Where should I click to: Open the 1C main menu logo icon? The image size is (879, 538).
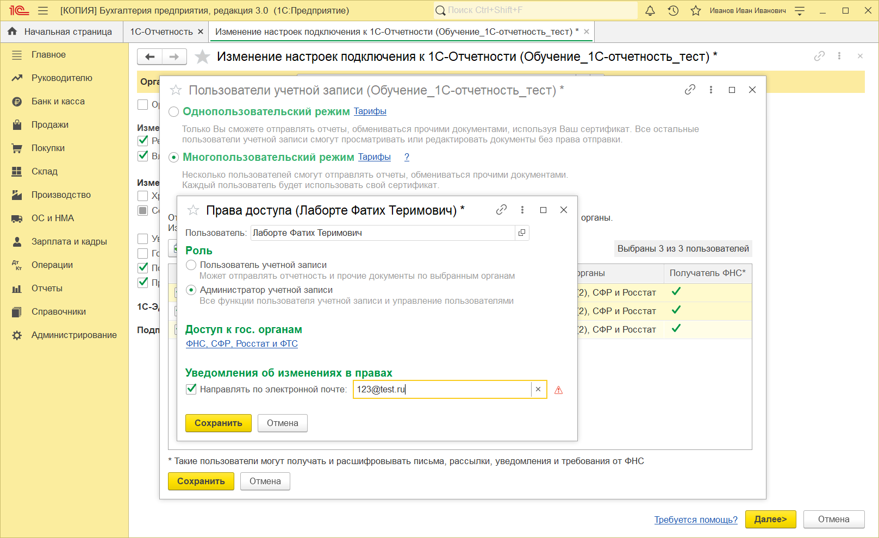19,10
